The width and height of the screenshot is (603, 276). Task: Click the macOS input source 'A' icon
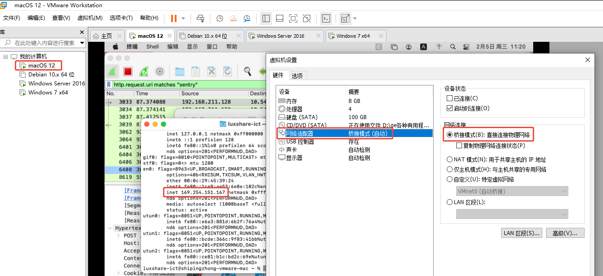[x=423, y=46]
